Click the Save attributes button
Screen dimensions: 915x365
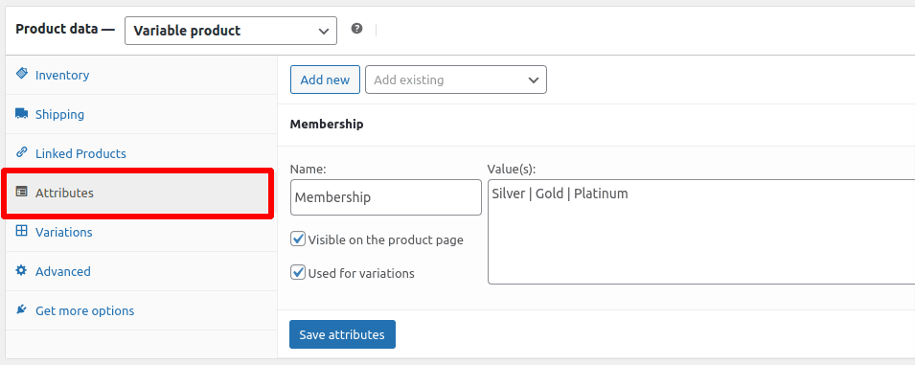(342, 334)
